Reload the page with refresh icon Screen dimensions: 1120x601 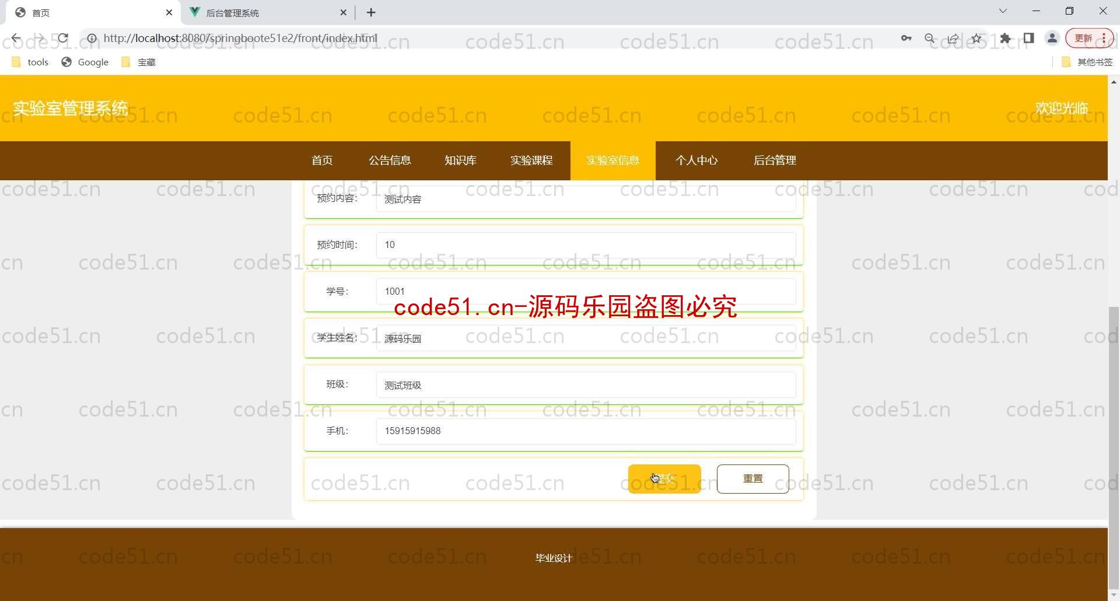[63, 39]
